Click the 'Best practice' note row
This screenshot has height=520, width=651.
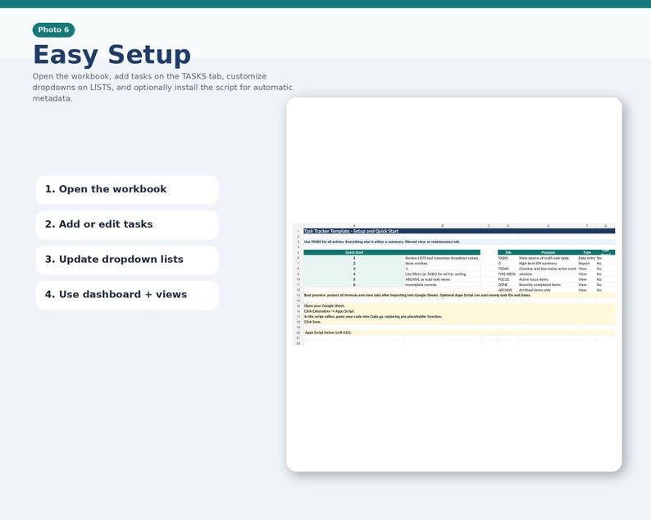point(459,296)
